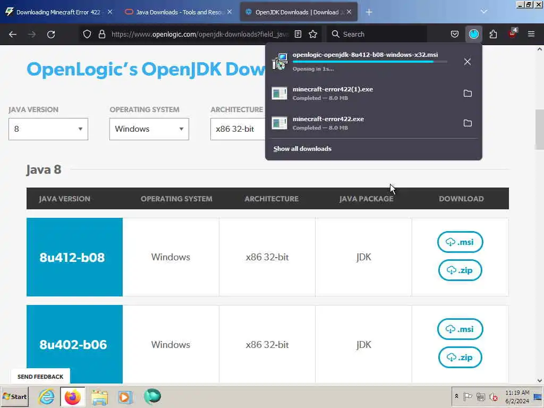Open the Windows Start menu
This screenshot has height=408, width=544.
click(15, 397)
